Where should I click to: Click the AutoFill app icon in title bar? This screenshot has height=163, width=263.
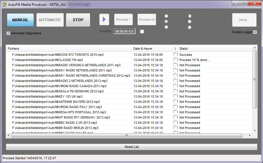(4, 4)
